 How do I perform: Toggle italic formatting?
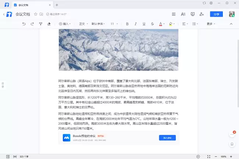[135, 24]
